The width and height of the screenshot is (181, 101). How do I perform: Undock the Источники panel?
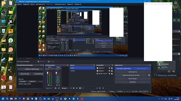(x=113, y=65)
